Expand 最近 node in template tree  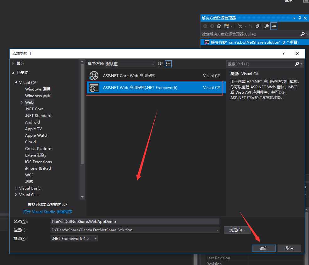pyautogui.click(x=13, y=63)
